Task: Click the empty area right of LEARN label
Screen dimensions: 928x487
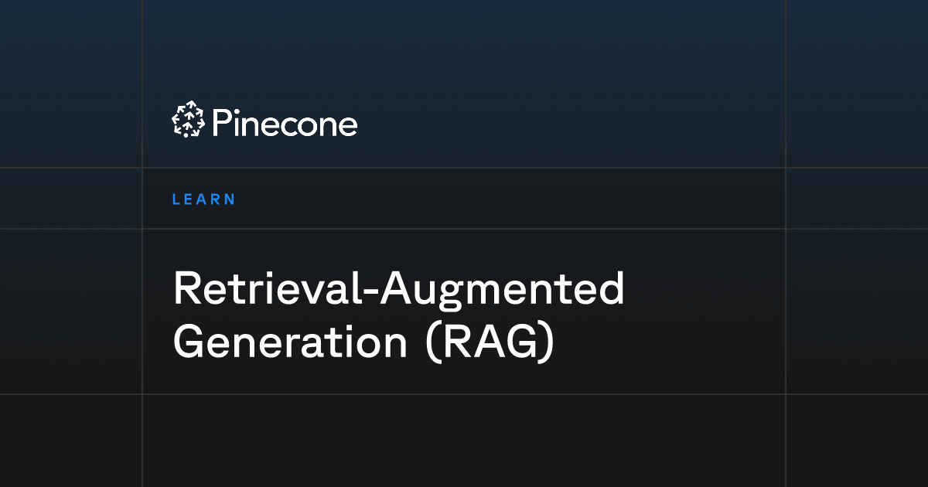Action: (510, 199)
